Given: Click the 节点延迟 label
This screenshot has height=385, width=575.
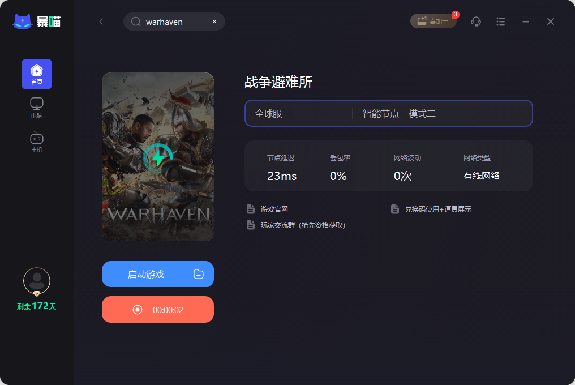Looking at the screenshot, I should 281,158.
